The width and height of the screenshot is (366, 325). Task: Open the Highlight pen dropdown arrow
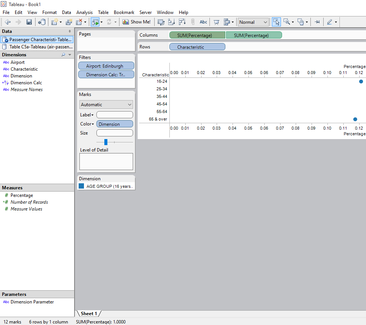click(x=336, y=22)
